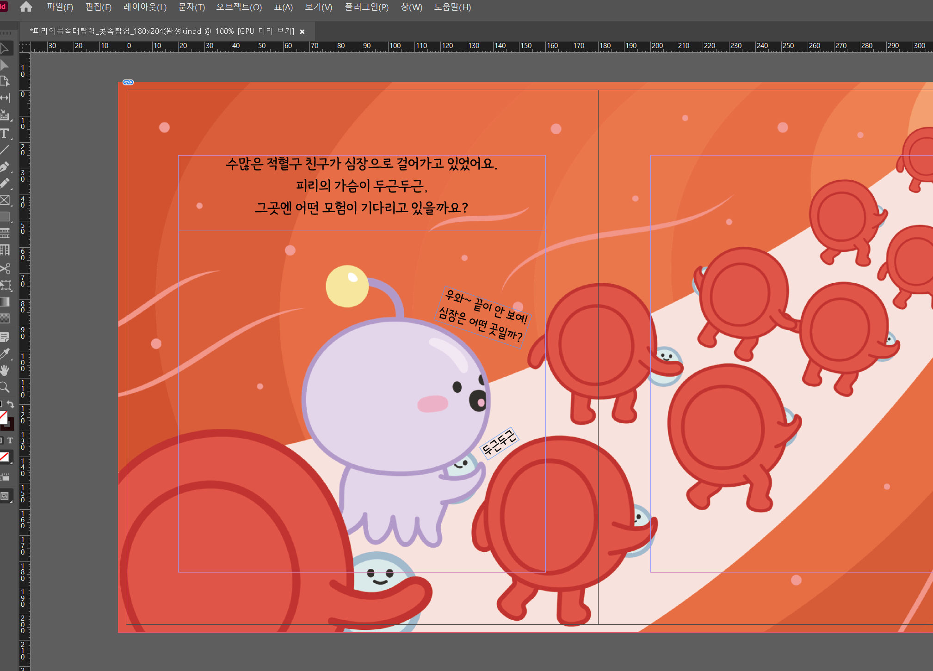
Task: Click the text 피리의 가슴이 두근두근
Action: (362, 186)
